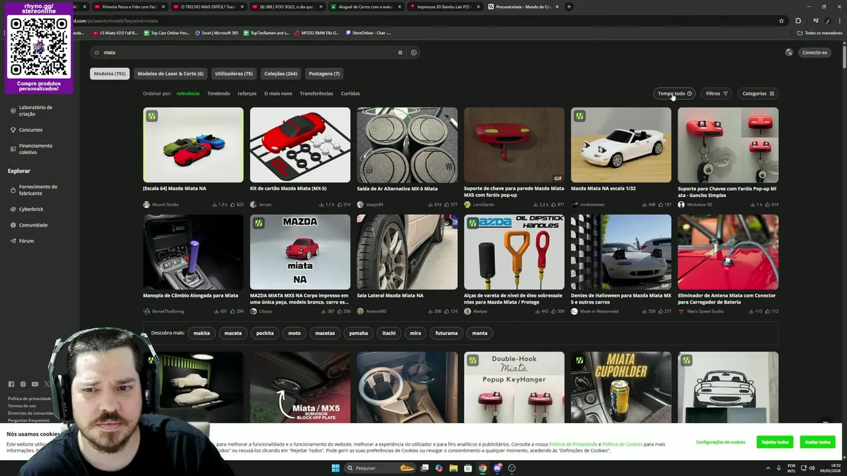Open the Comunidade globe icon in sidebar

pyautogui.click(x=13, y=225)
